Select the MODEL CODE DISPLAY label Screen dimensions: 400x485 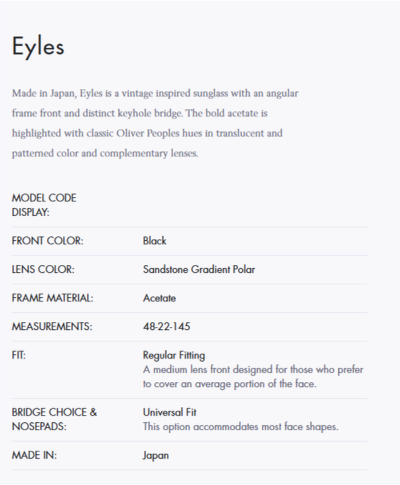44,205
